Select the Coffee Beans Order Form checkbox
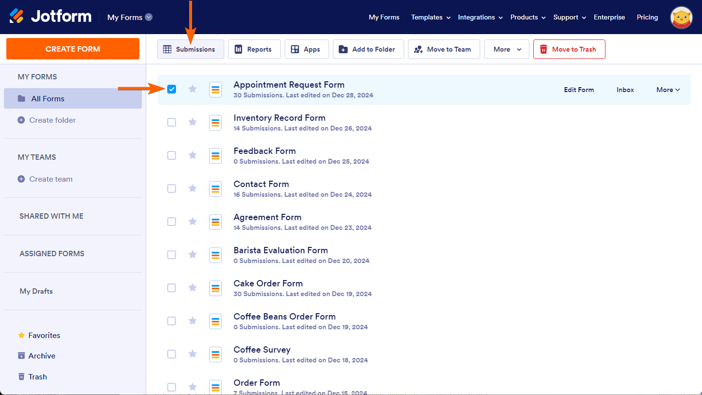The width and height of the screenshot is (702, 395). [x=172, y=321]
